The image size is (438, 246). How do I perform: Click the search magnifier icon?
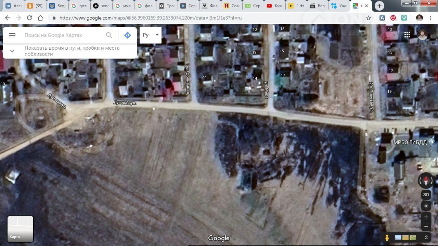109,35
